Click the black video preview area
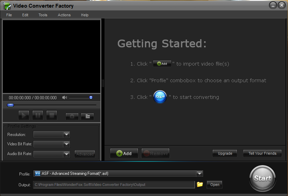 [x=52, y=56]
